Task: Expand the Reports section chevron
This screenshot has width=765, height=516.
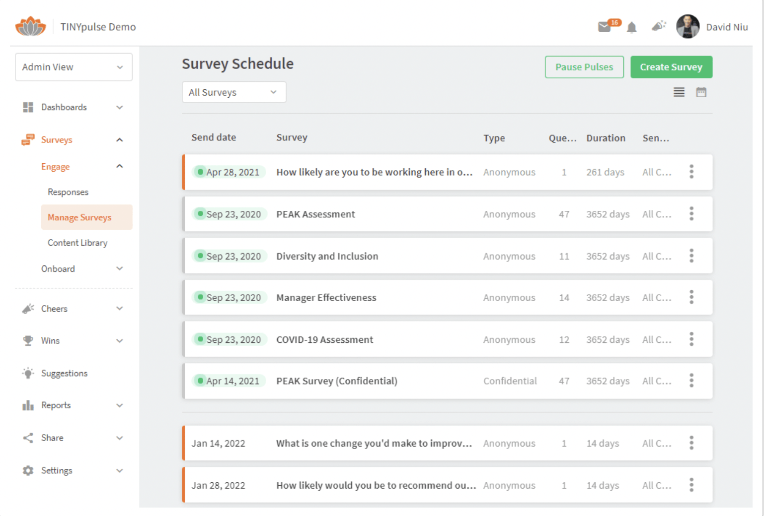Action: point(120,405)
